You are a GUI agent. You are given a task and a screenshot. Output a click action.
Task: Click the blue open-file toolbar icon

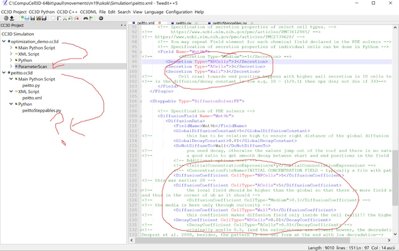coord(27,19)
